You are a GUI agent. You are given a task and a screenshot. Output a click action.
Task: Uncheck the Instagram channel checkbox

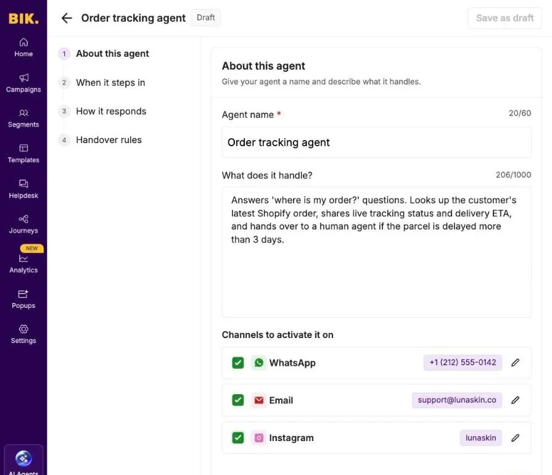238,438
